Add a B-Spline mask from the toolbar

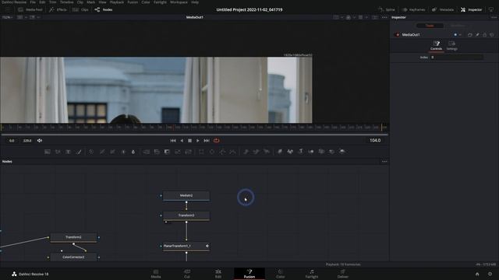pyautogui.click(x=233, y=152)
